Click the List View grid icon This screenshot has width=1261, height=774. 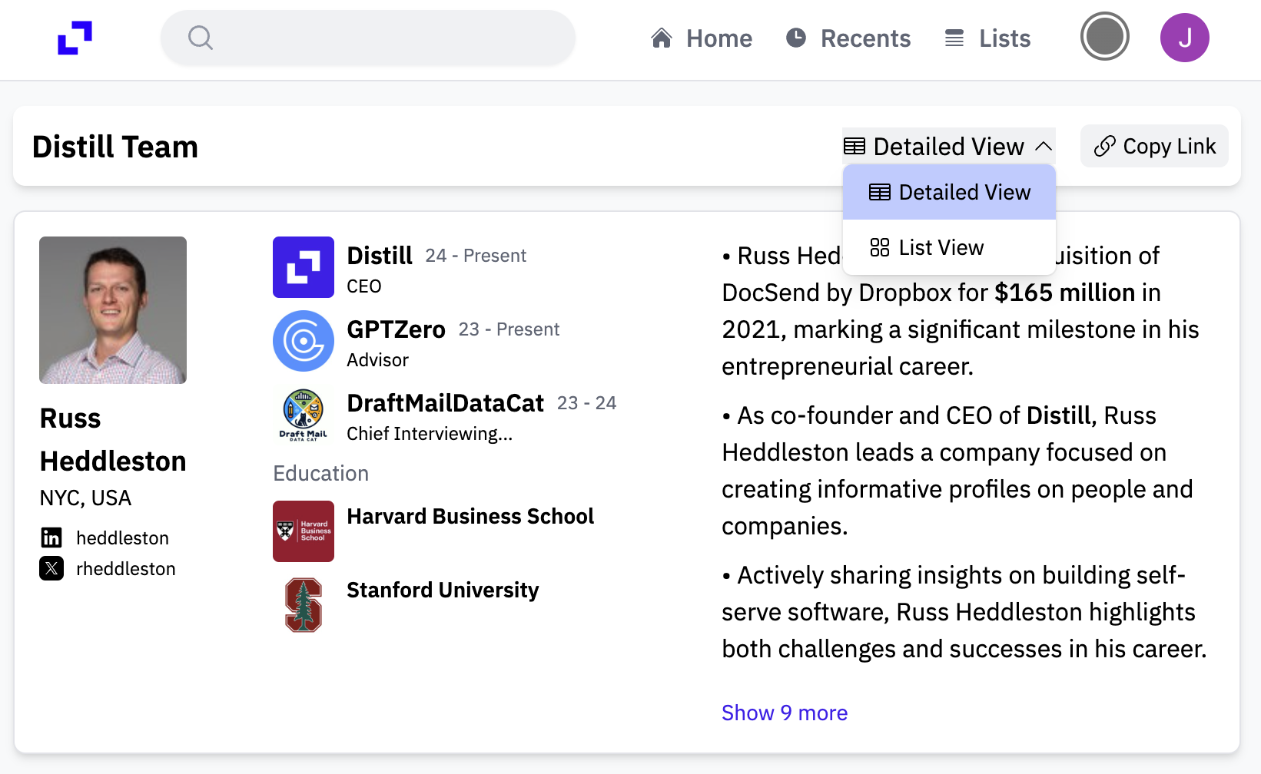click(x=880, y=247)
